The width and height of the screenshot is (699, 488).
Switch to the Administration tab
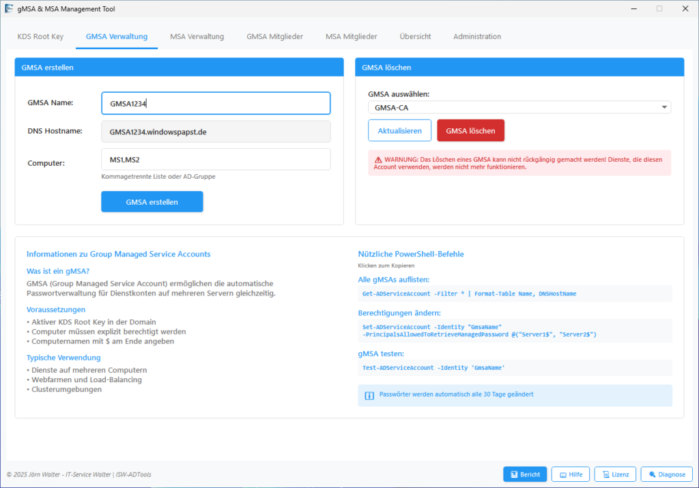coord(476,36)
